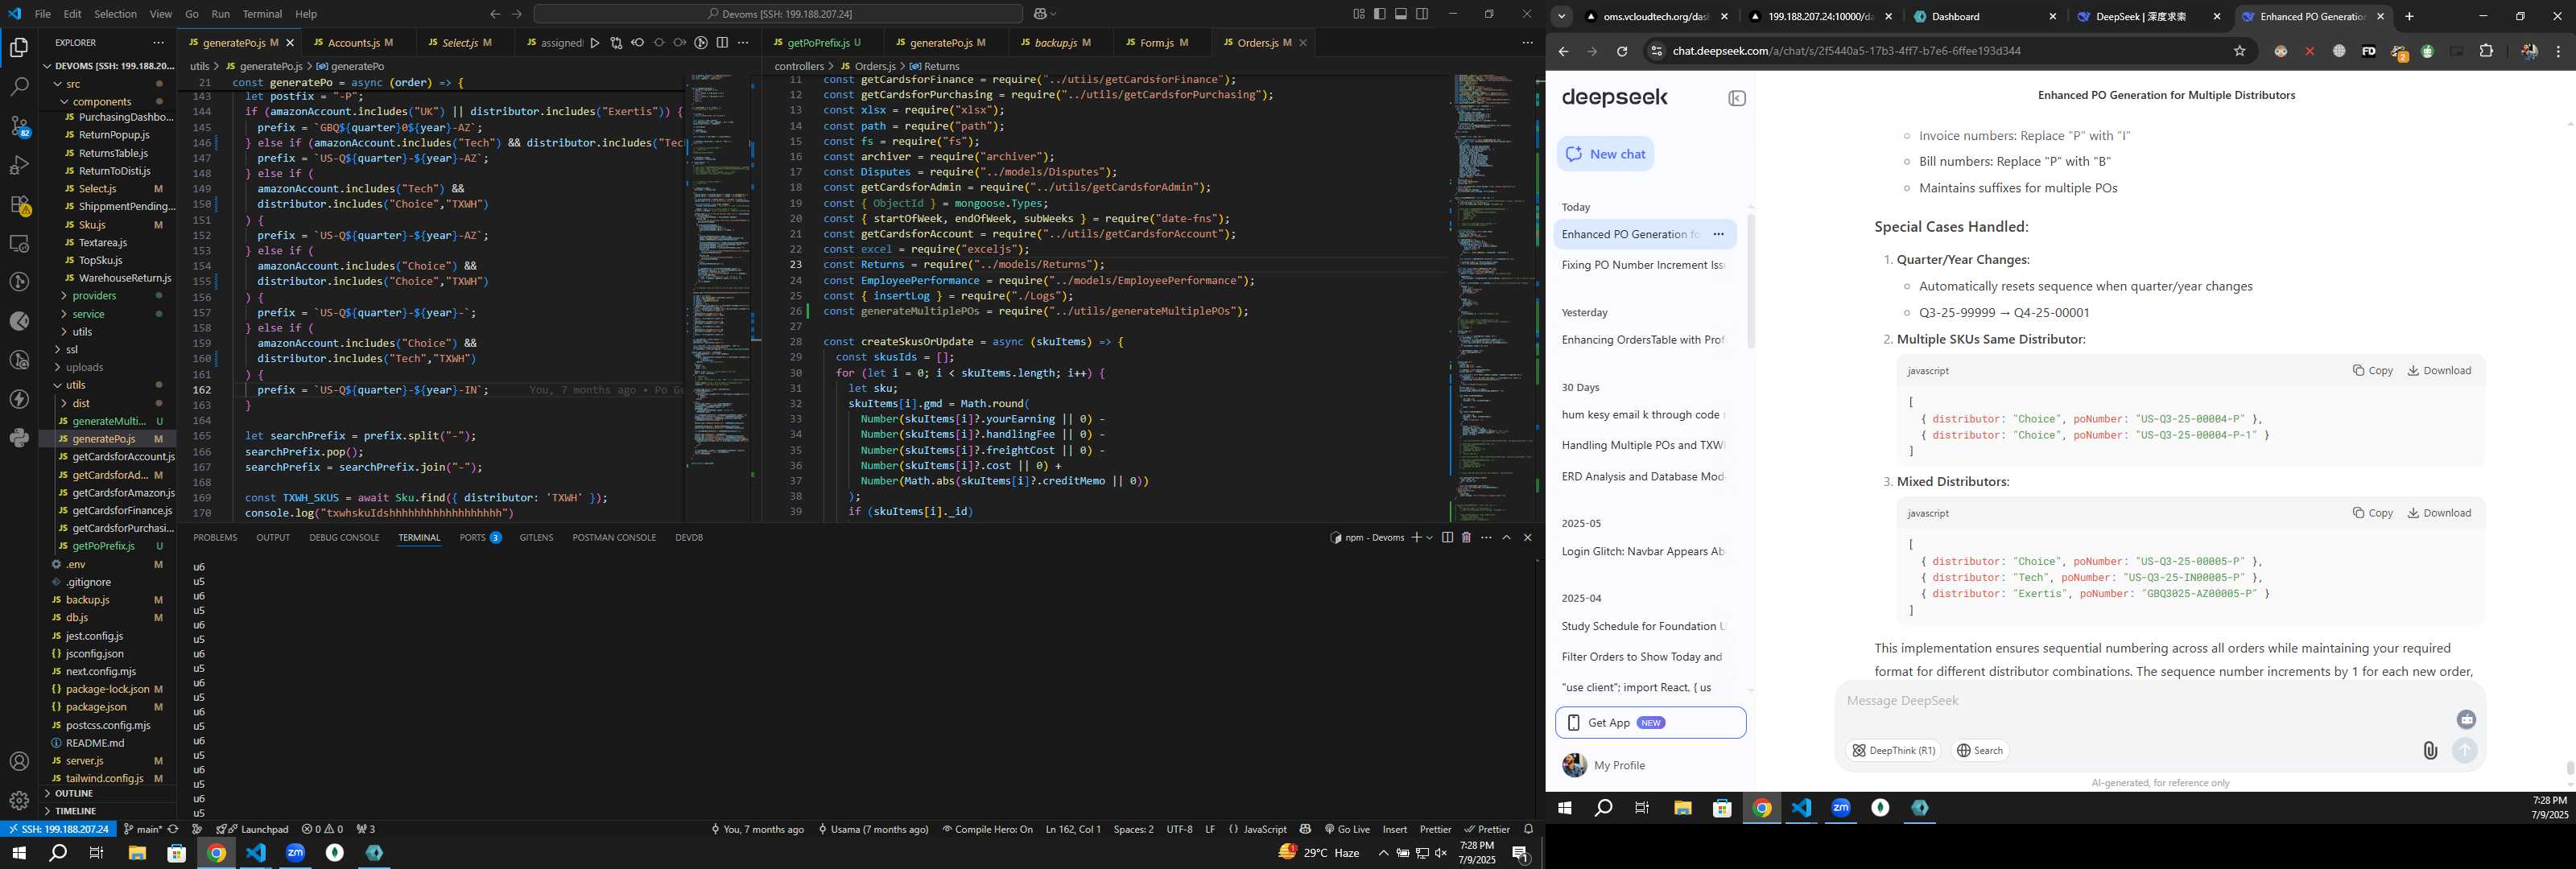This screenshot has height=869, width=2576.
Task: Open File Explorer from left taskbar
Action: tap(137, 853)
